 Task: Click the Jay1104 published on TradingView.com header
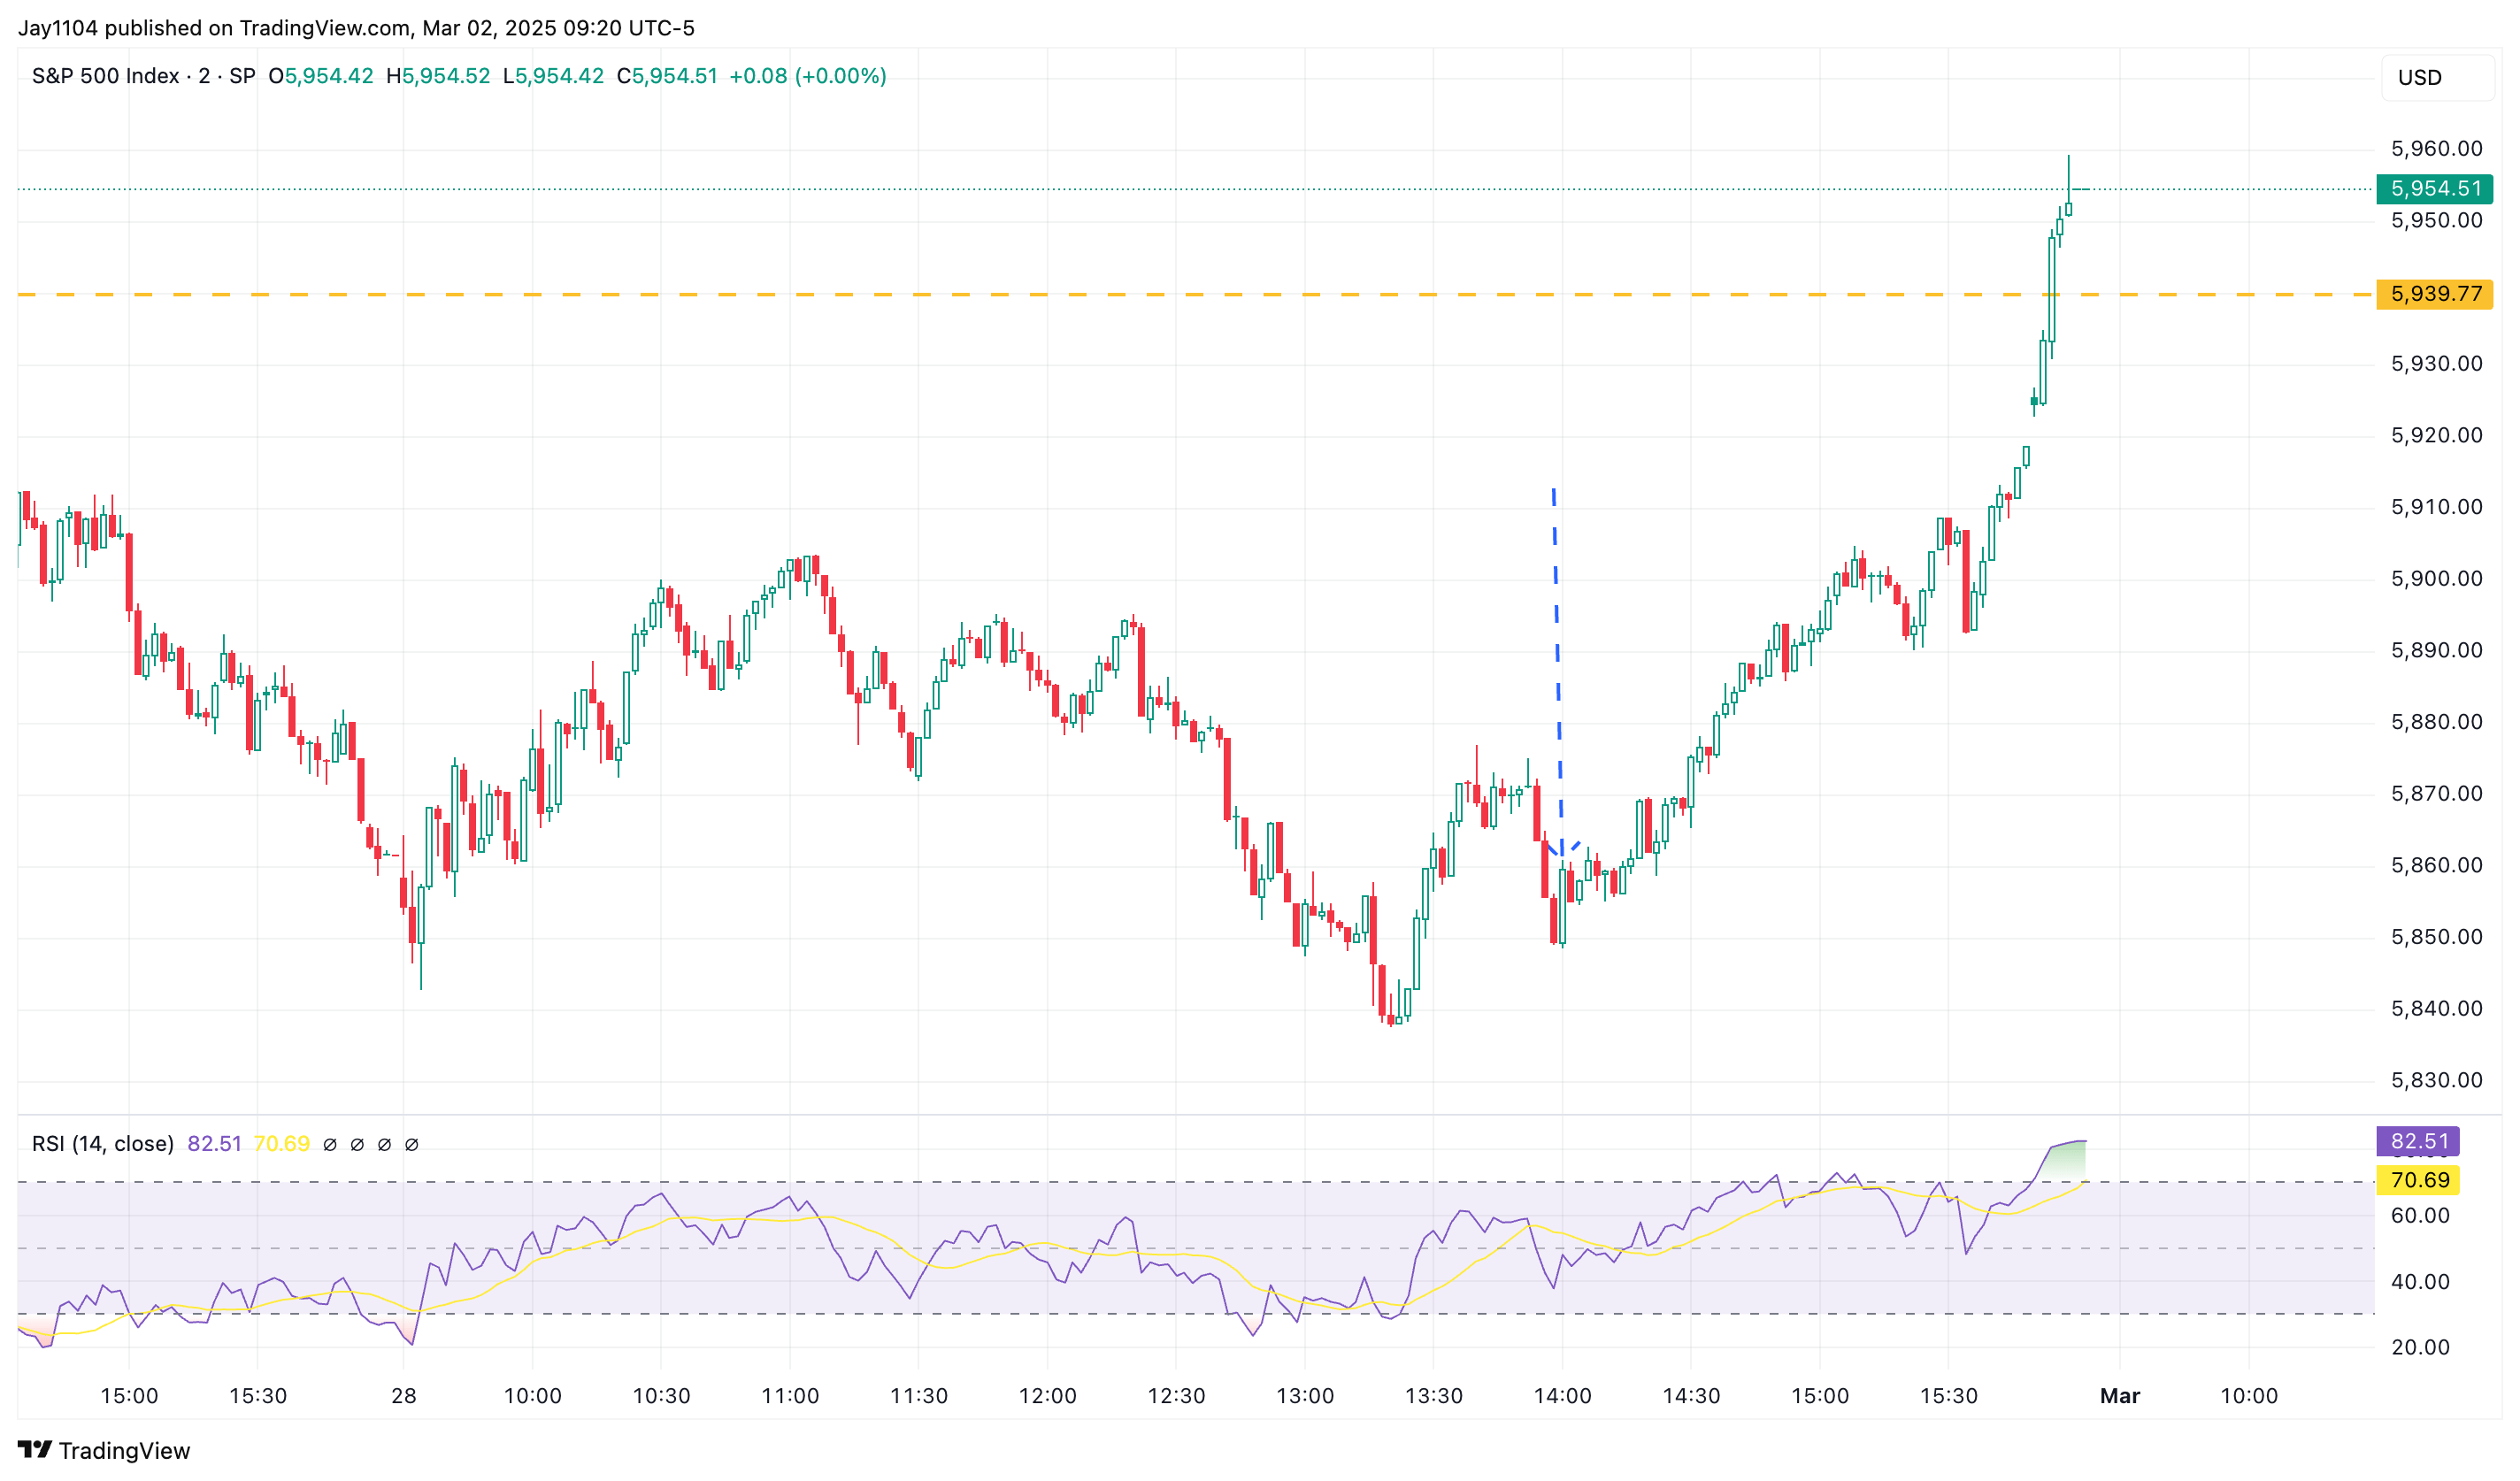[x=356, y=28]
